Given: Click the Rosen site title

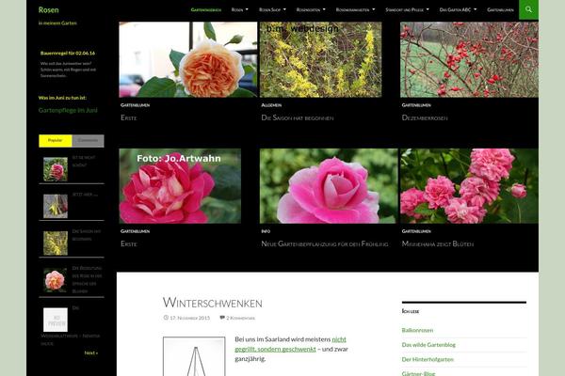Looking at the screenshot, I should click(49, 10).
